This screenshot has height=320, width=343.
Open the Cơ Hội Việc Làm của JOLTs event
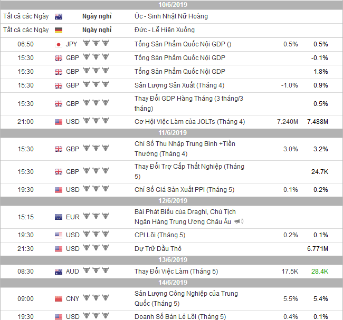(189, 122)
